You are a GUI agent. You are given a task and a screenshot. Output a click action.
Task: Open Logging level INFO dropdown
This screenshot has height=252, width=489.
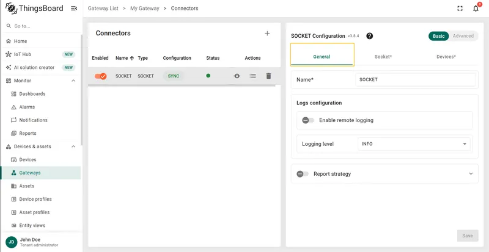(414, 144)
